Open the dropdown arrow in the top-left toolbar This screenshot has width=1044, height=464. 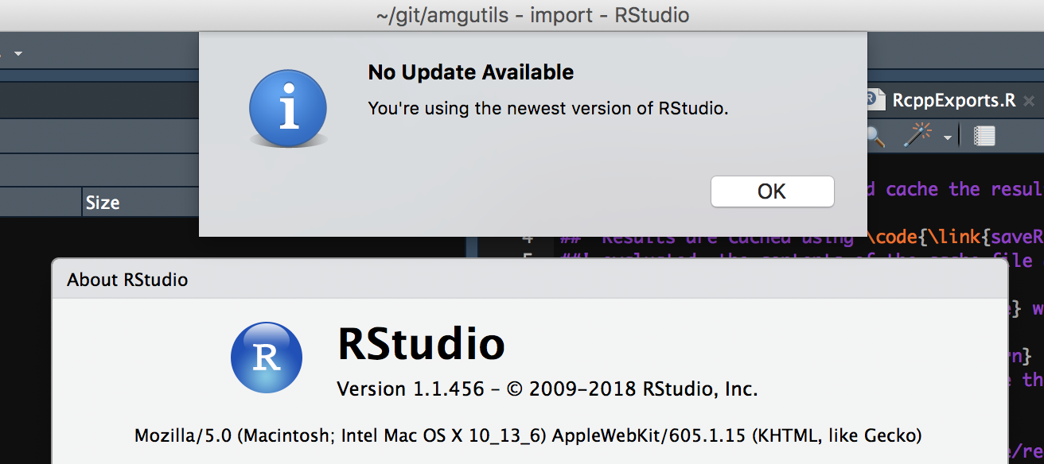point(18,52)
